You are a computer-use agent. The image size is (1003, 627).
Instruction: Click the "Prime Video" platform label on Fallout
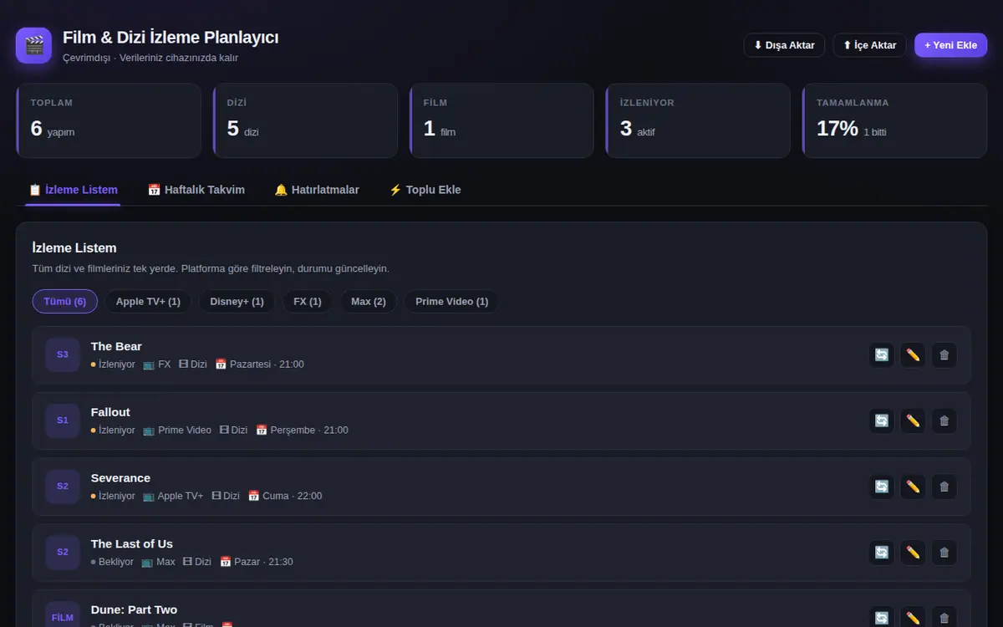click(185, 431)
